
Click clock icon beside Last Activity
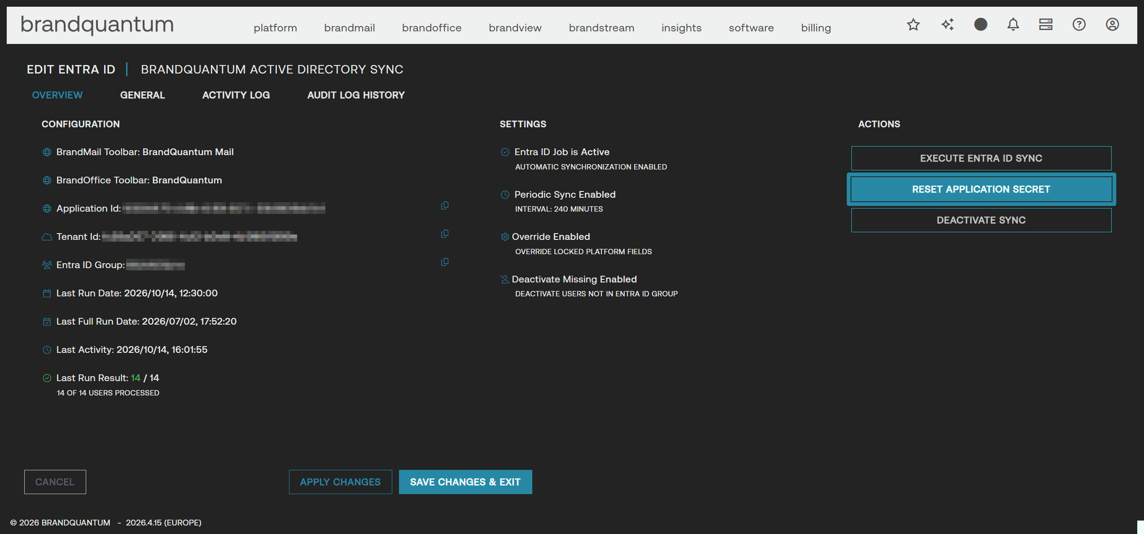pyautogui.click(x=47, y=350)
